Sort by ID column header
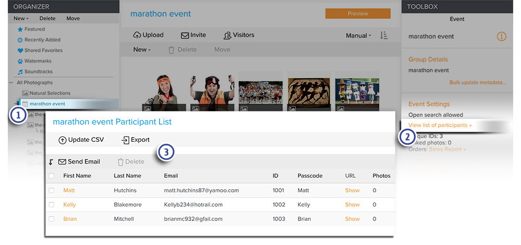521x245 pixels. [275, 176]
